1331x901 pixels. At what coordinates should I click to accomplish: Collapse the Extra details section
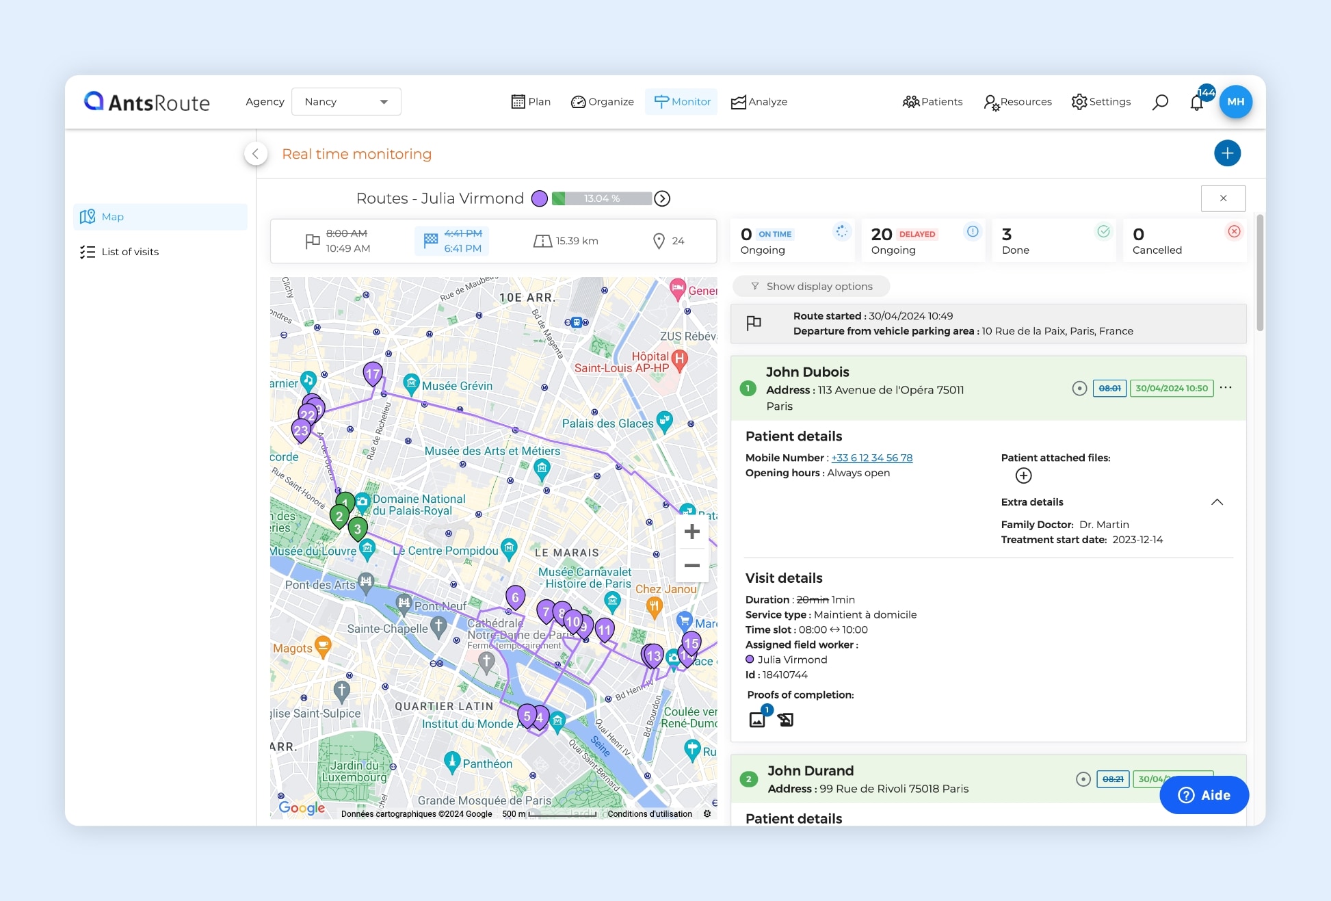point(1217,501)
